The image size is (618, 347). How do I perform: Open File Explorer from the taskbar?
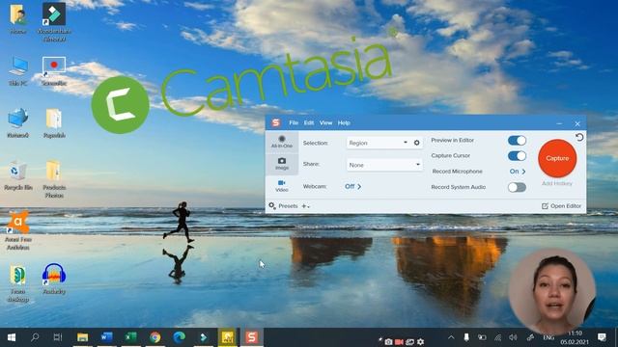pos(82,337)
